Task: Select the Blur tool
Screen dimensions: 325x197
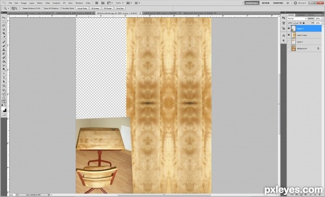Action: (x=4, y=66)
